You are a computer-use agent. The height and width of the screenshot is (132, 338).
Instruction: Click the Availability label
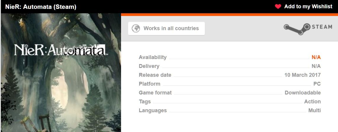coord(153,57)
